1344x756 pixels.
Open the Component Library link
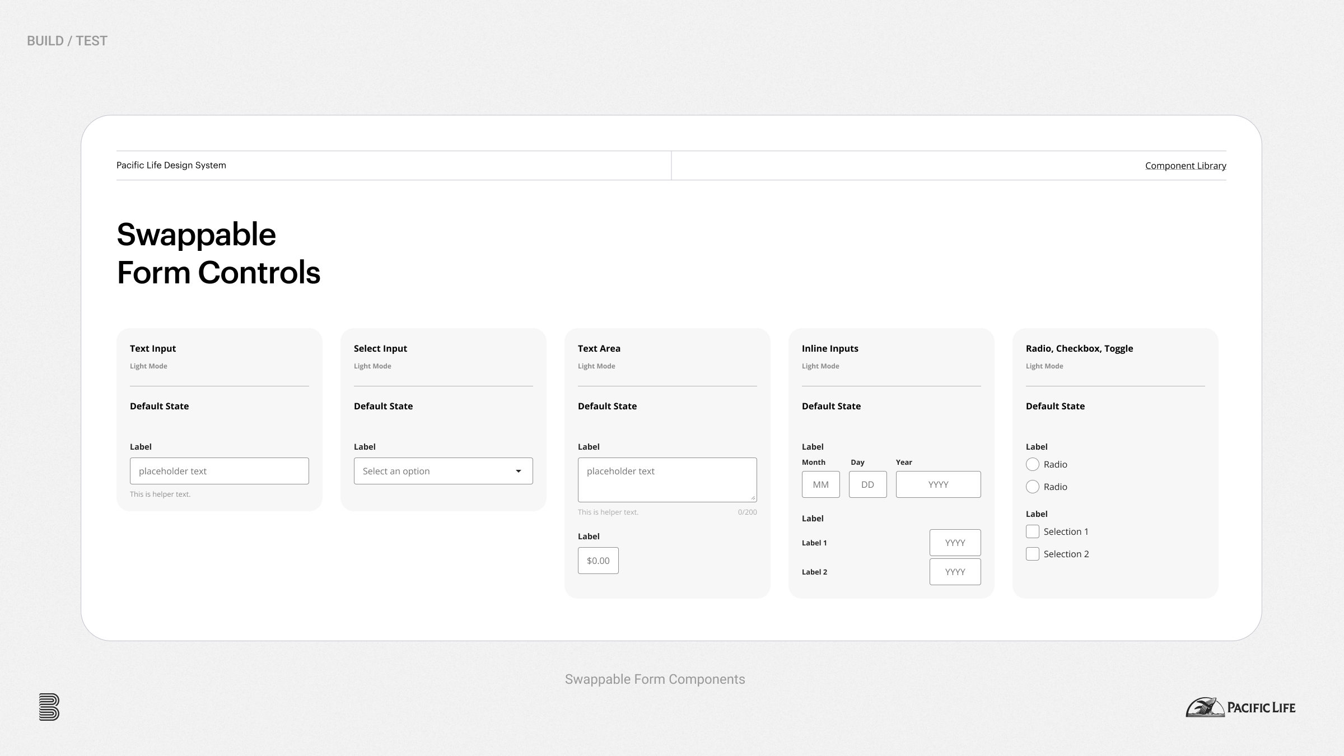click(1186, 166)
